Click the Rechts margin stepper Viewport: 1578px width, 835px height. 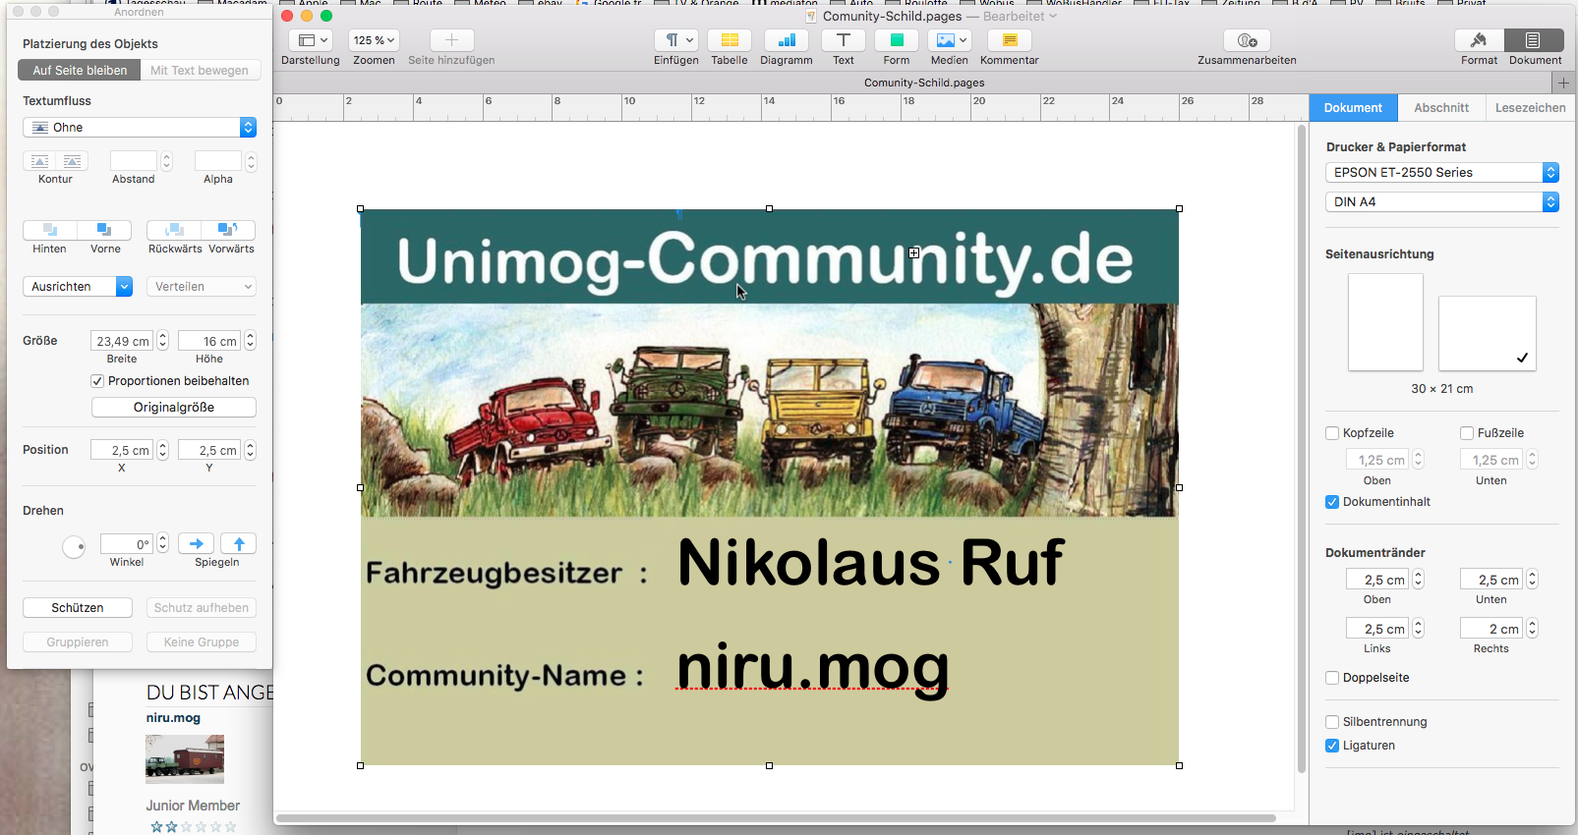click(1533, 629)
